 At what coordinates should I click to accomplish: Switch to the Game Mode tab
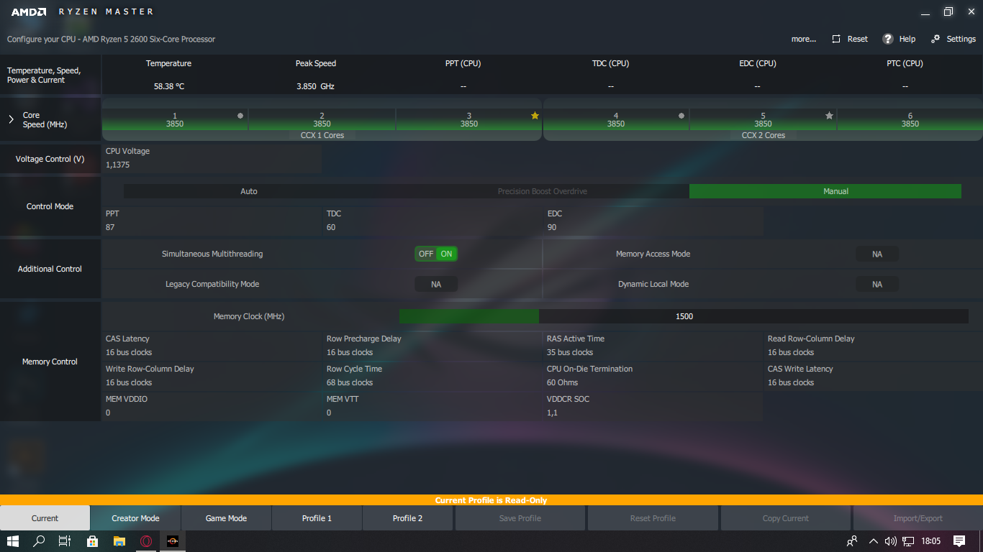[226, 518]
